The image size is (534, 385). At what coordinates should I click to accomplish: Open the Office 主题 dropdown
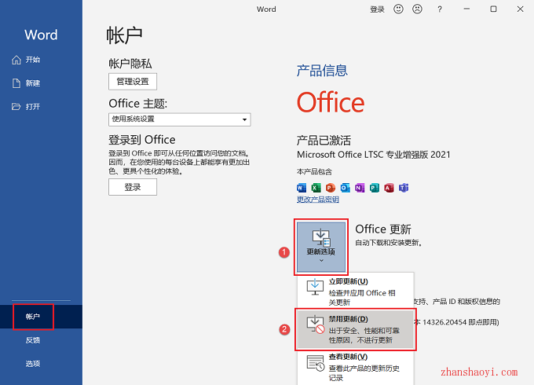click(x=180, y=119)
